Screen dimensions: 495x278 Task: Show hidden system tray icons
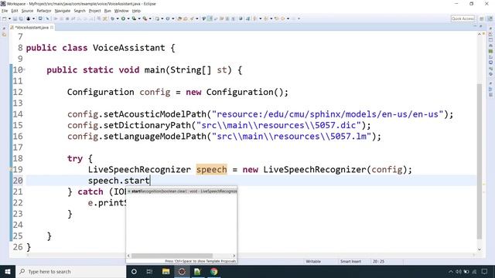pos(450,271)
